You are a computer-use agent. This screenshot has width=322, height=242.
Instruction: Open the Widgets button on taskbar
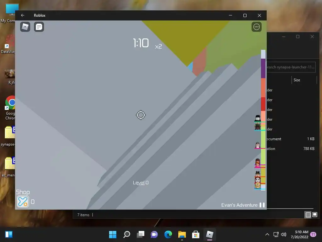pos(9,234)
